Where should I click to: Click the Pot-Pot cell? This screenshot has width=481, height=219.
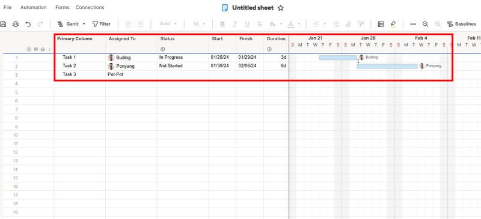[131, 74]
